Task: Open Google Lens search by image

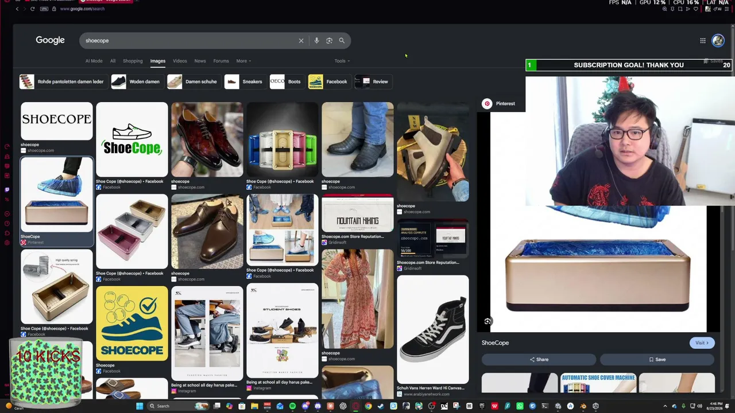Action: tap(329, 41)
